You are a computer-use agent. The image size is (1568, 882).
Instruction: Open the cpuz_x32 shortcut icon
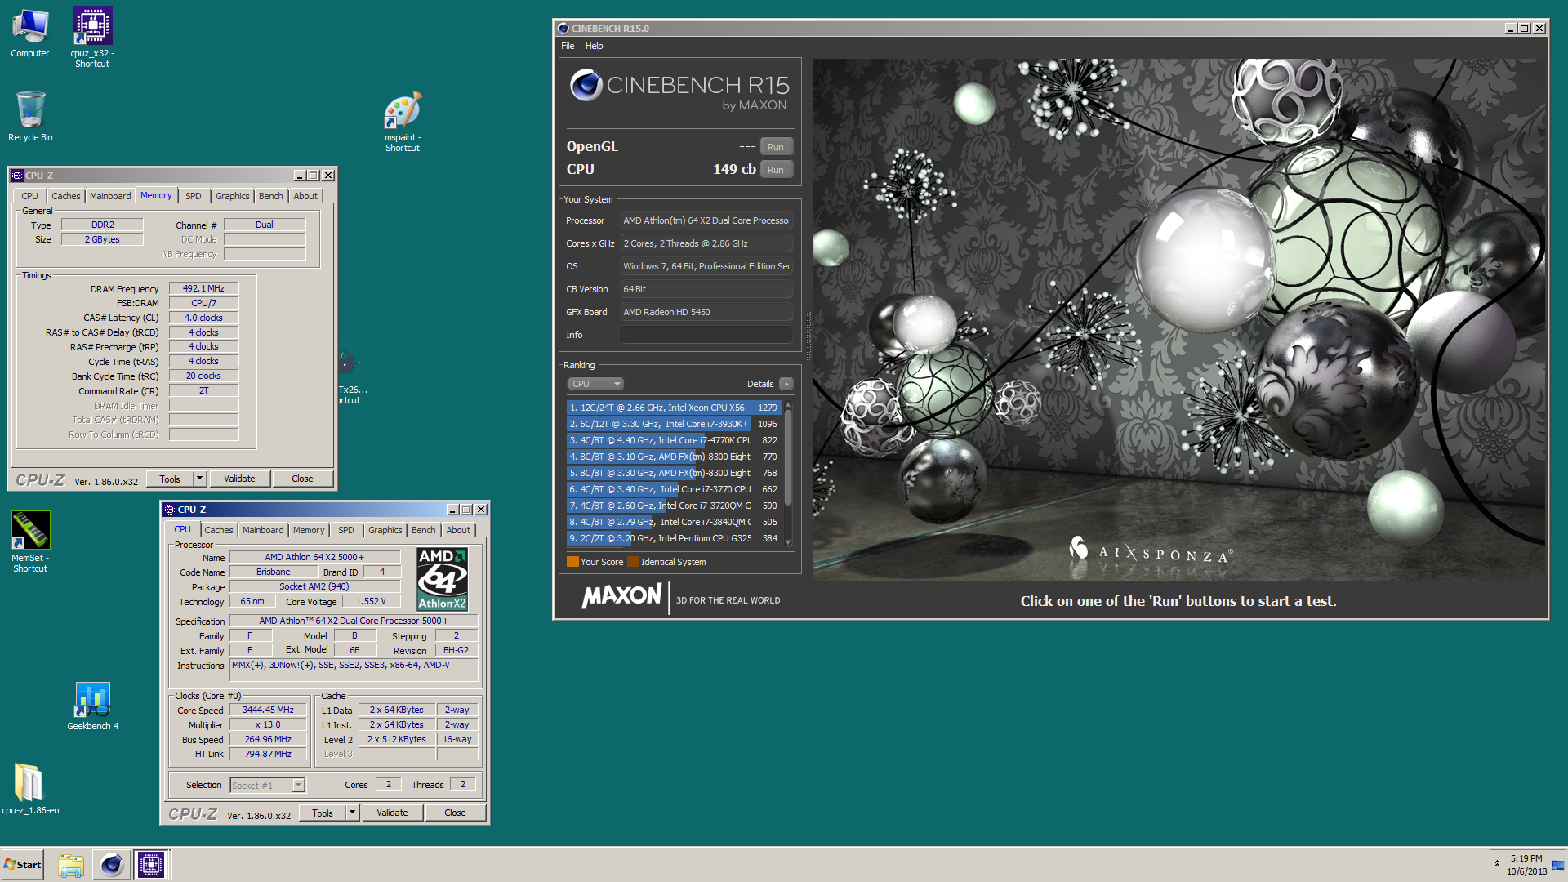coord(92,37)
